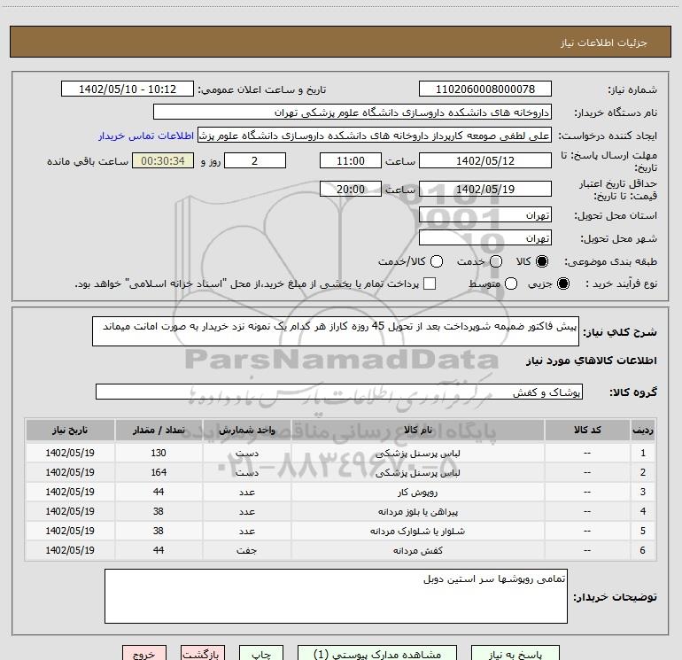
Task: Select the شلوار یا شلوارک مردانه item
Action: (417, 532)
